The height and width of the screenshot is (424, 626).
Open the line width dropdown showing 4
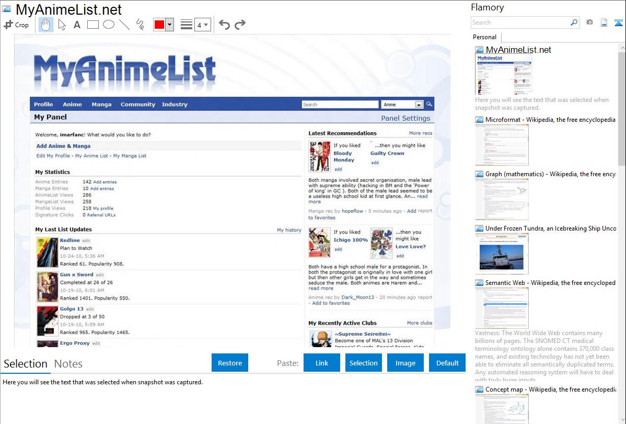click(x=202, y=25)
